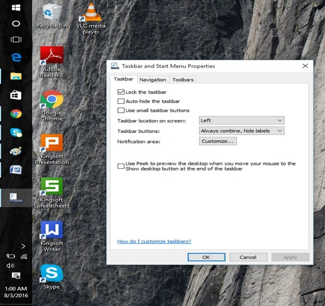This screenshot has width=325, height=306.
Task: Enable Auto-hide the taskbar
Action: tap(121, 101)
